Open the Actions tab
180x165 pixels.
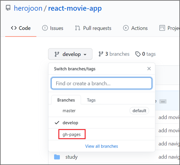coord(135,28)
